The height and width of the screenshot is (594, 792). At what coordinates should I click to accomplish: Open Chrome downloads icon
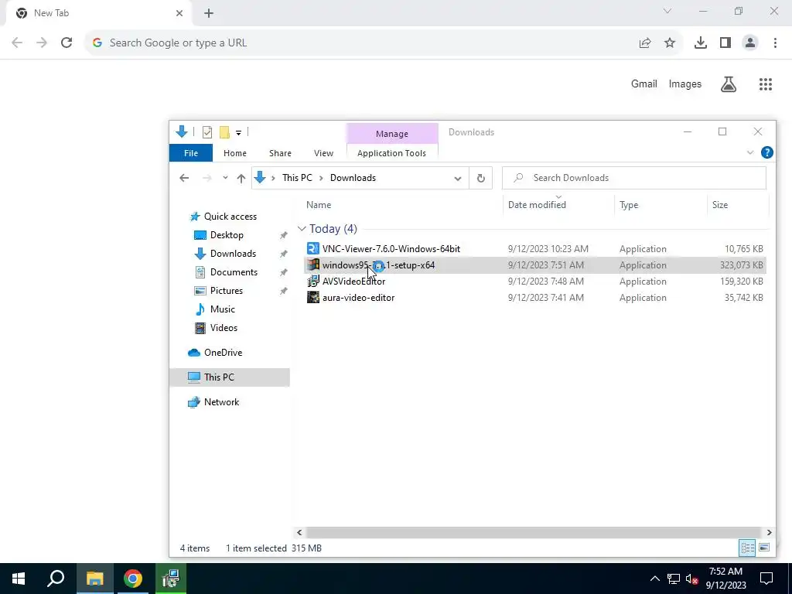coord(700,43)
